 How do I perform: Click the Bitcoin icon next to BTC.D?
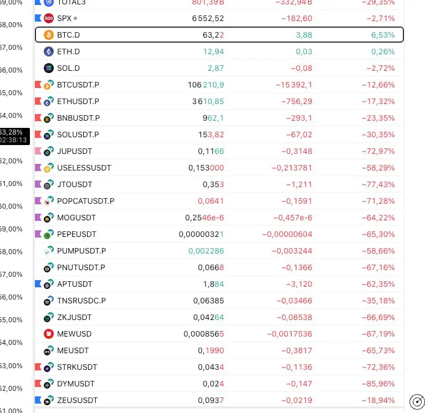click(x=48, y=35)
